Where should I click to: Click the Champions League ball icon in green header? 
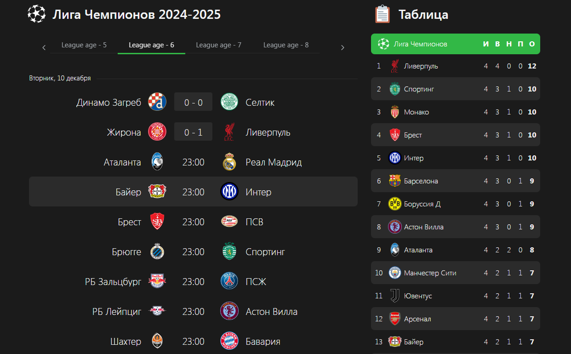[383, 44]
